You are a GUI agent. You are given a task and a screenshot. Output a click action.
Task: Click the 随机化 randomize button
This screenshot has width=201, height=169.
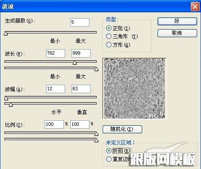(122, 129)
